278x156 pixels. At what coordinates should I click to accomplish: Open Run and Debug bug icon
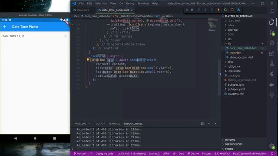272,43
